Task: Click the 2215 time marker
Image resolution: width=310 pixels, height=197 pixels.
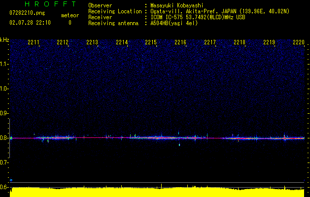Action: pos(151,42)
